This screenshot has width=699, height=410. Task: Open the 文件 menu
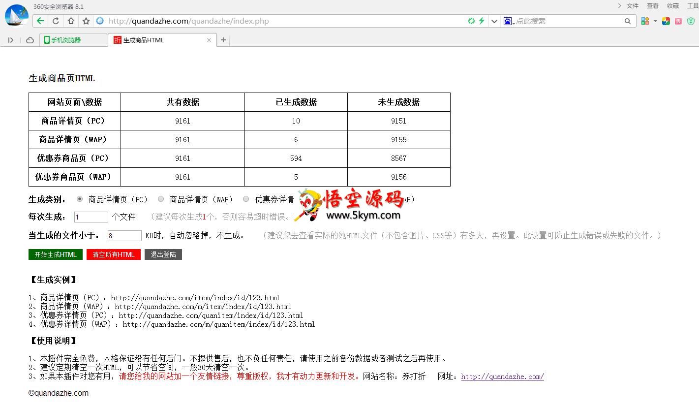pyautogui.click(x=633, y=6)
